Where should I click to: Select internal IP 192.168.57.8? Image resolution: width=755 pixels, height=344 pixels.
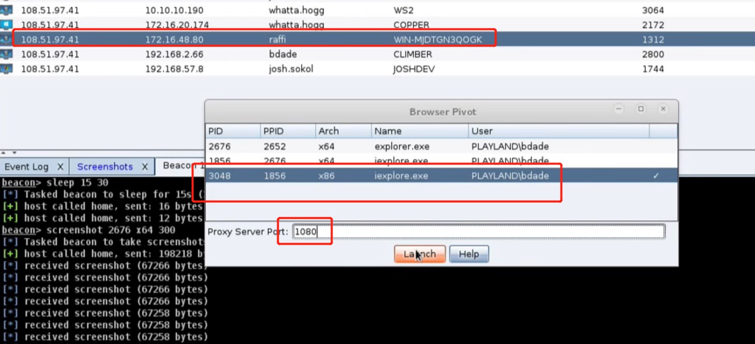pos(174,68)
